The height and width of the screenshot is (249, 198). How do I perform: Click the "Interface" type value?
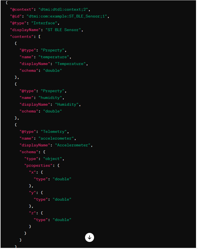(44, 23)
